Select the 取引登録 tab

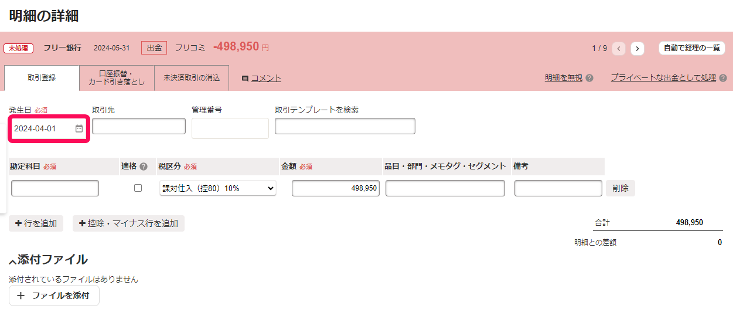42,78
